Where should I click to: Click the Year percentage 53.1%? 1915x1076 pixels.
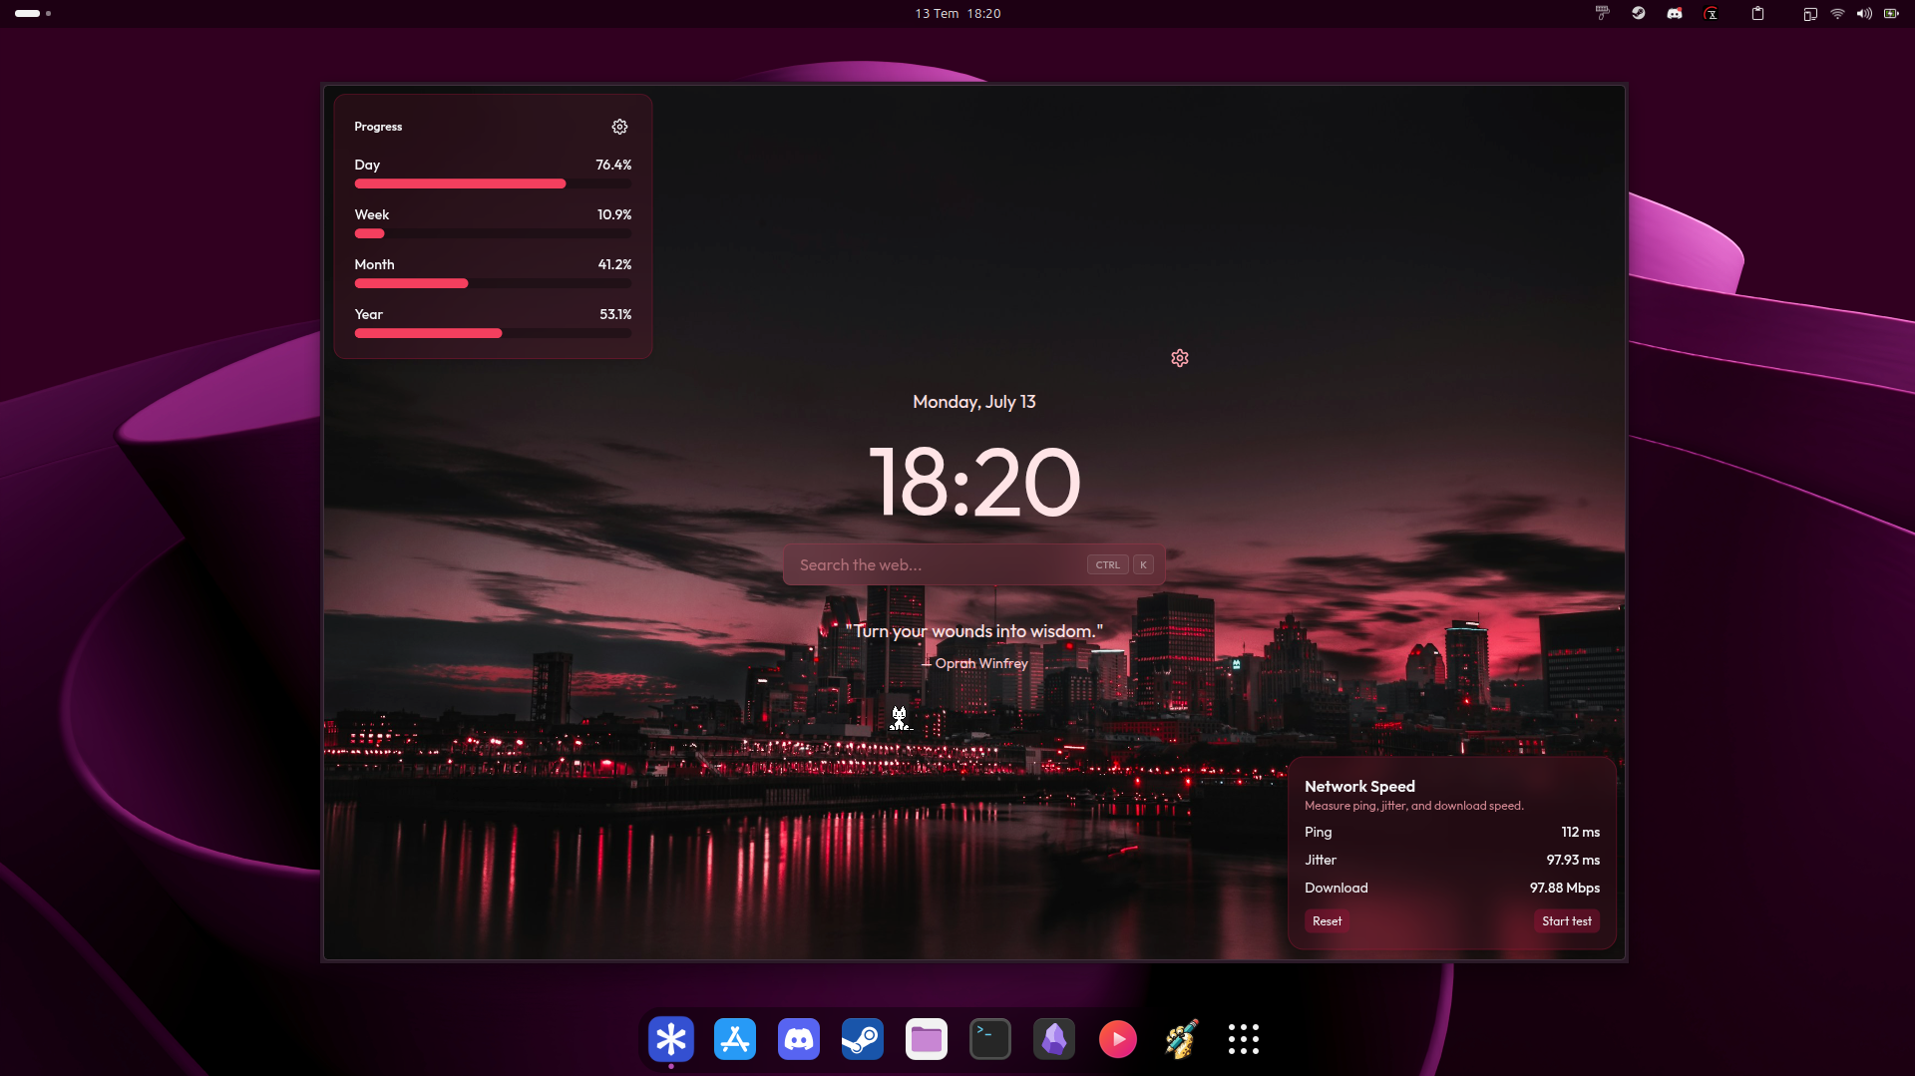click(x=615, y=314)
